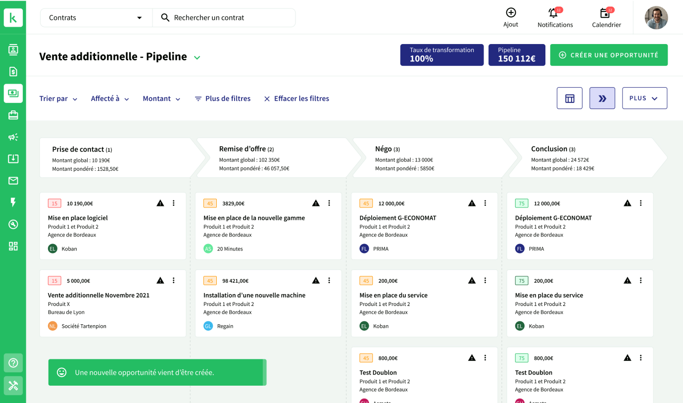Screen dimensions: 683x403
Task: Click CRÉER UNE OPPORTUNITÉ button
Action: pyautogui.click(x=608, y=55)
